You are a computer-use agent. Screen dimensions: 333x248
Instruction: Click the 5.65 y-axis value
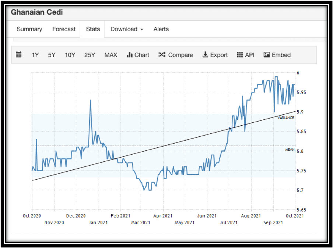click(301, 210)
